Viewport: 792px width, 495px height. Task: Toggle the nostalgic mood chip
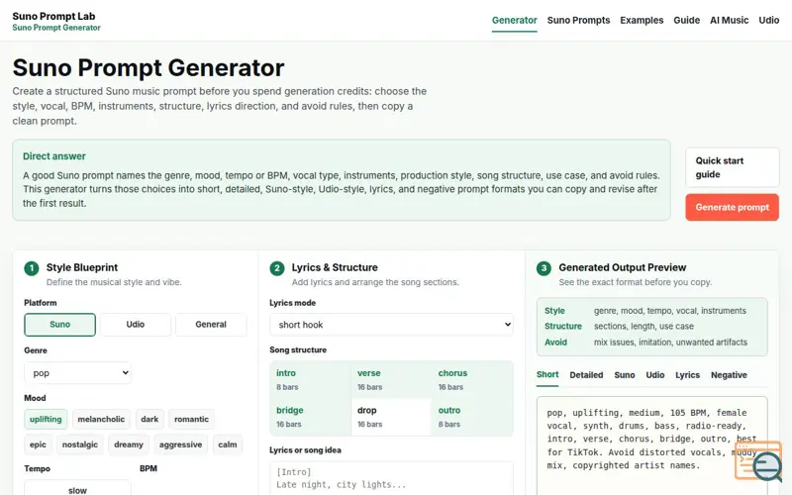point(80,445)
